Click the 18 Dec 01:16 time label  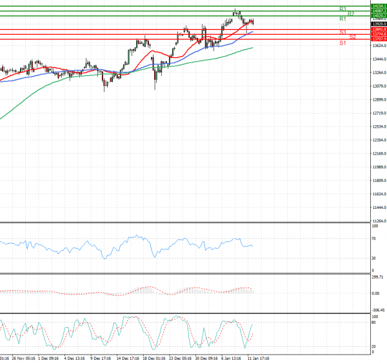pos(154,358)
